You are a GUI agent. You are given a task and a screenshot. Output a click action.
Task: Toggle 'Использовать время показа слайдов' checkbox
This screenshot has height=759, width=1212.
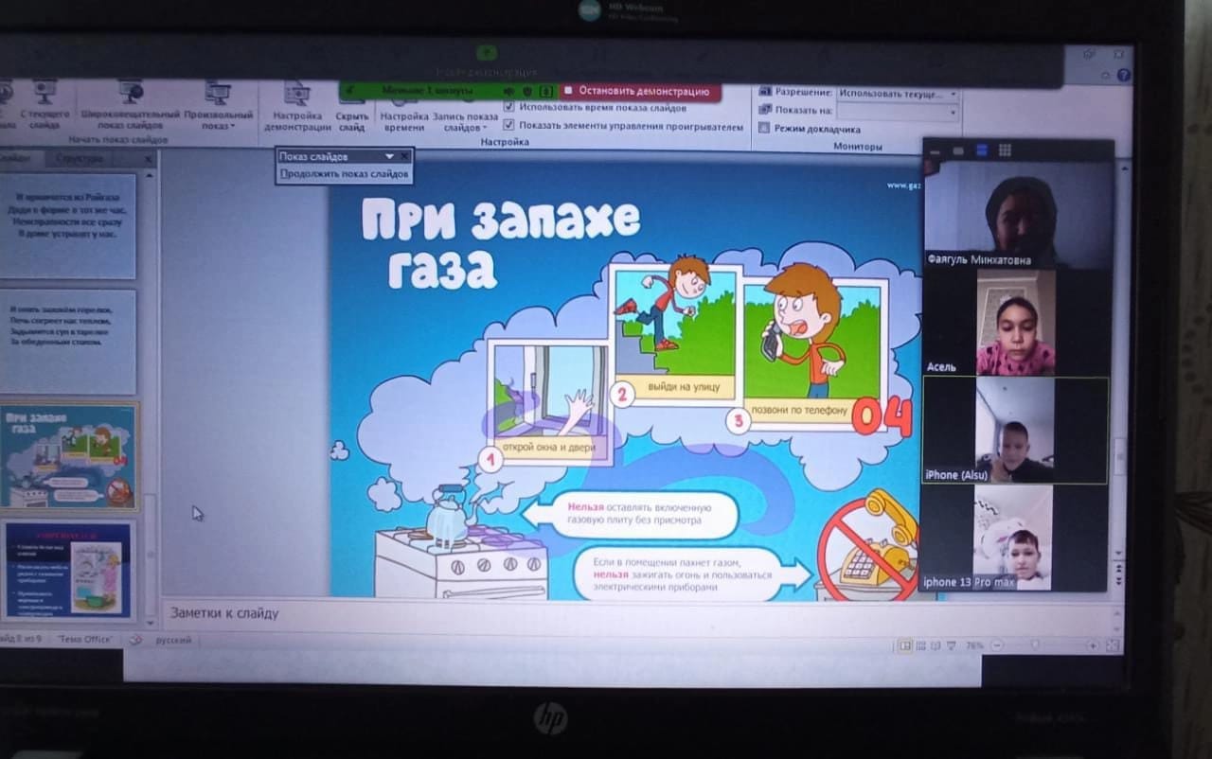tap(509, 108)
